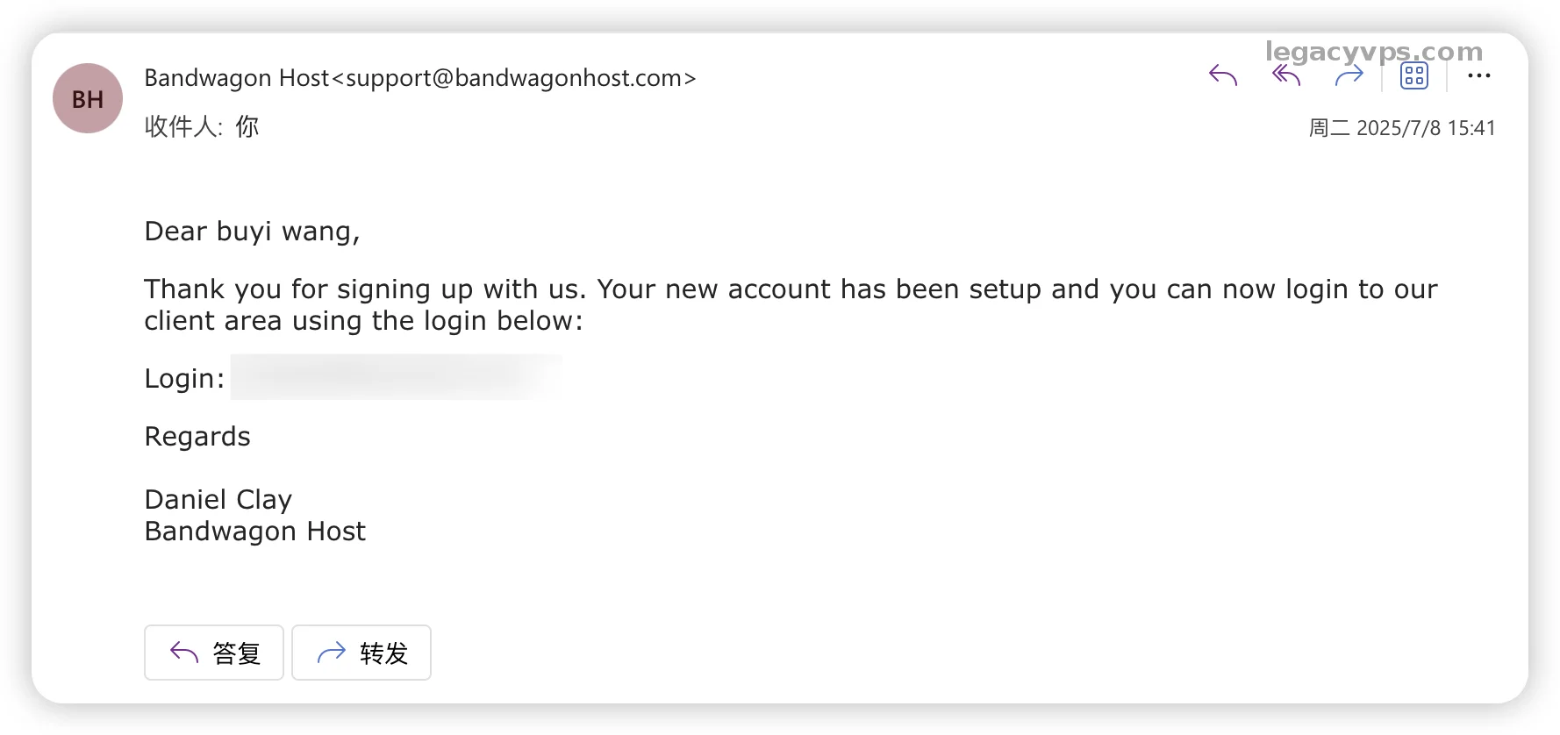
Task: Open the apps grid icon
Action: point(1413,76)
